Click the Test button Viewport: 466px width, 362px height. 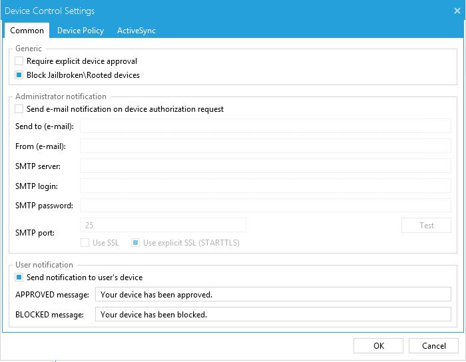[x=426, y=226]
